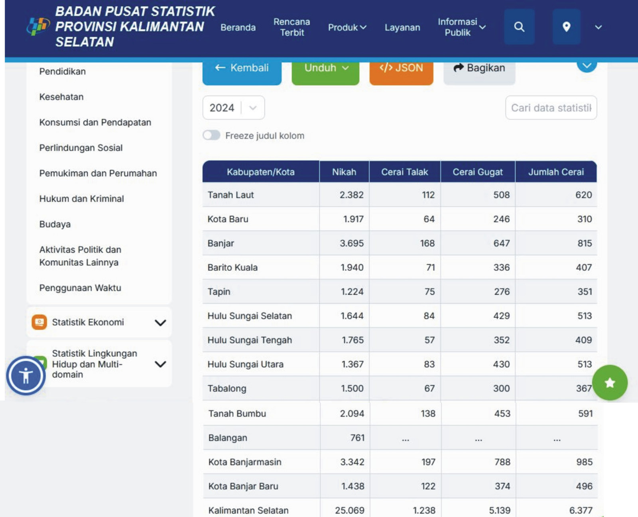
Task: Click the BPS logo in header
Action: tap(38, 26)
